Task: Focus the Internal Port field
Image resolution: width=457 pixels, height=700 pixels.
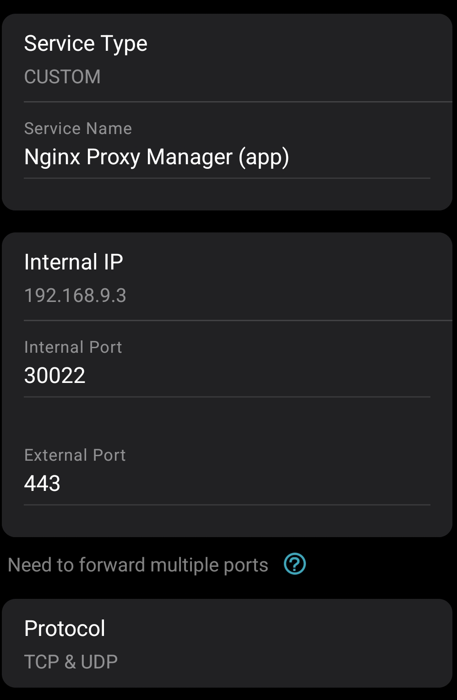Action: 227,367
